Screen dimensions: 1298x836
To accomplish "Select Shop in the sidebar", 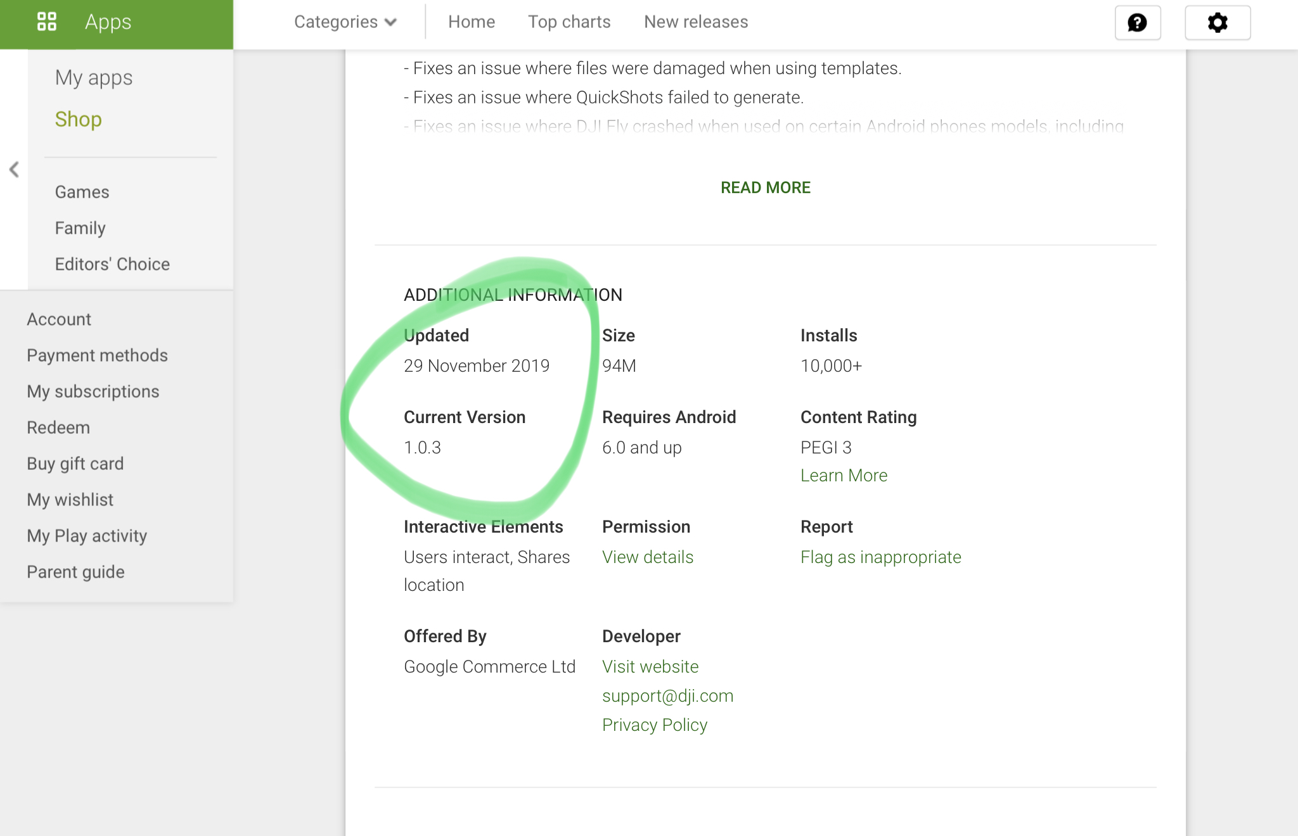I will 78,119.
